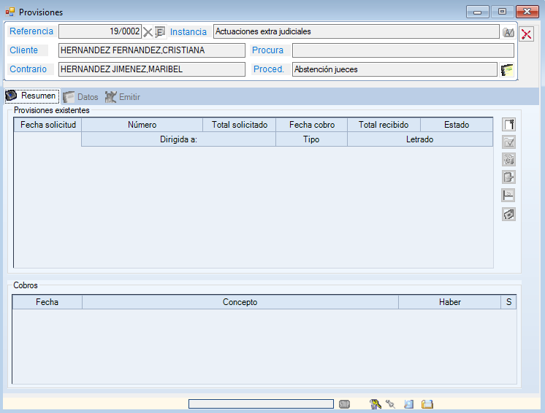The image size is (545, 413).
Task: Sort by Fecha solicitud column header
Action: 47,125
